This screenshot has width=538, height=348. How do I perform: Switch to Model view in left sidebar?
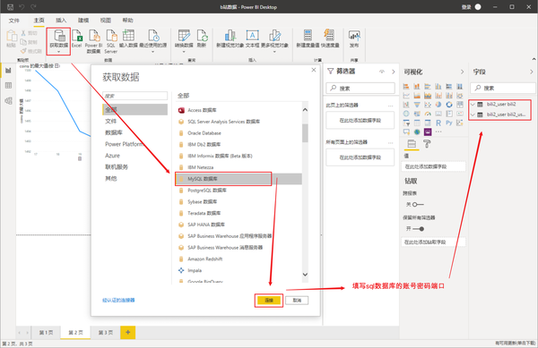8,100
